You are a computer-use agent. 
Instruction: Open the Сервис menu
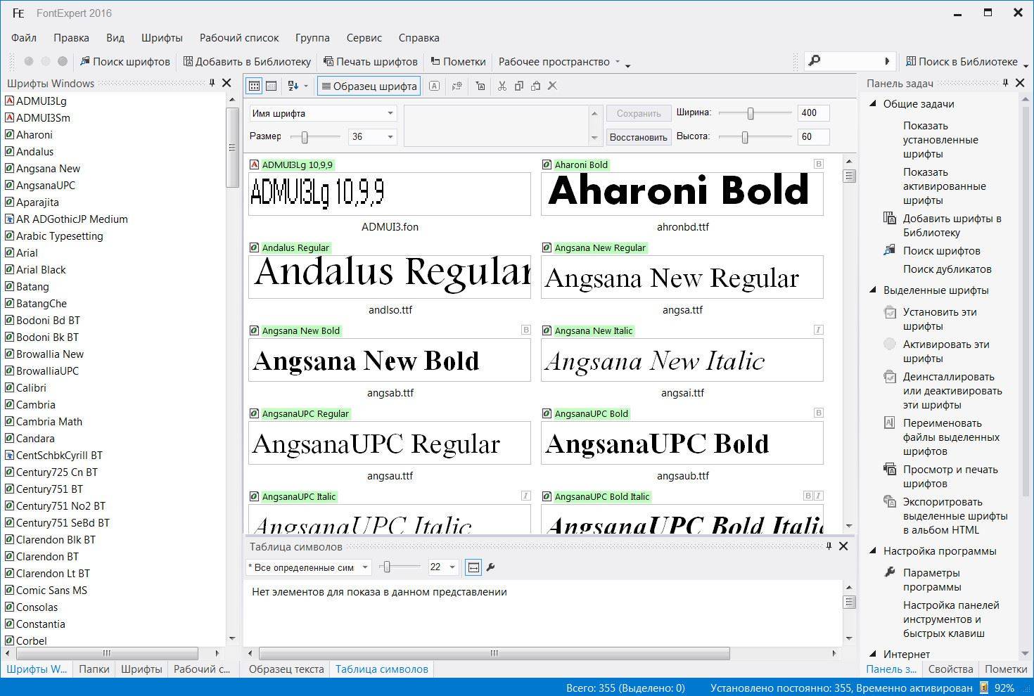[x=364, y=38]
